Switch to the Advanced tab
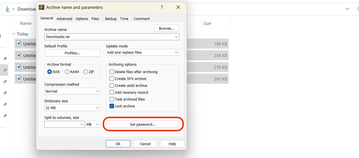The height and width of the screenshot is (158, 359). tap(64, 19)
